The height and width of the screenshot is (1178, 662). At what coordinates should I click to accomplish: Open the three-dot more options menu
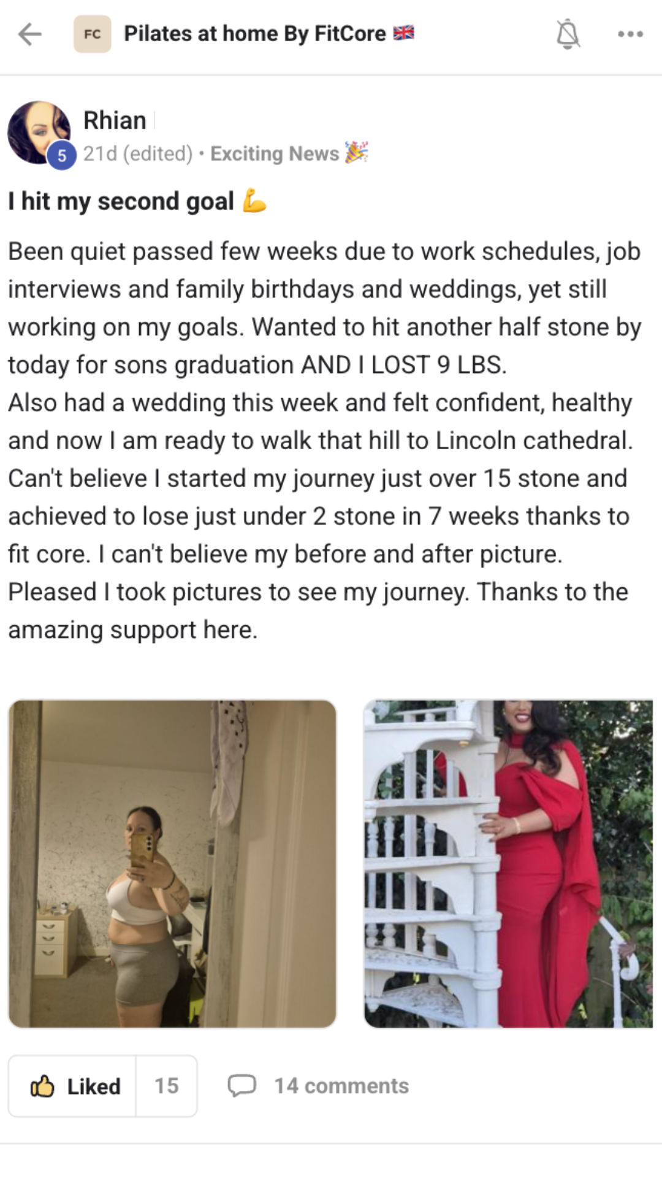[630, 34]
